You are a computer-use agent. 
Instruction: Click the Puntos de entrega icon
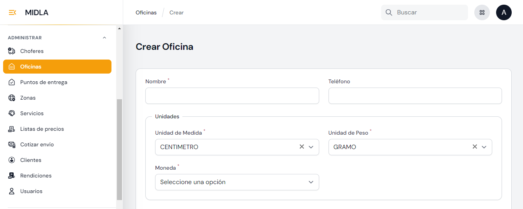point(12,82)
